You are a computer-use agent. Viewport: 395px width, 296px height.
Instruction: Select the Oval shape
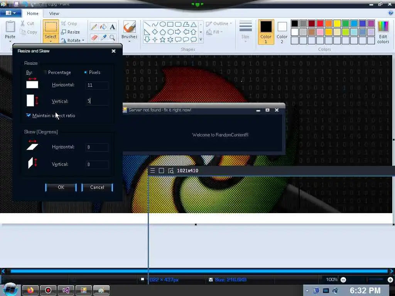(x=163, y=24)
